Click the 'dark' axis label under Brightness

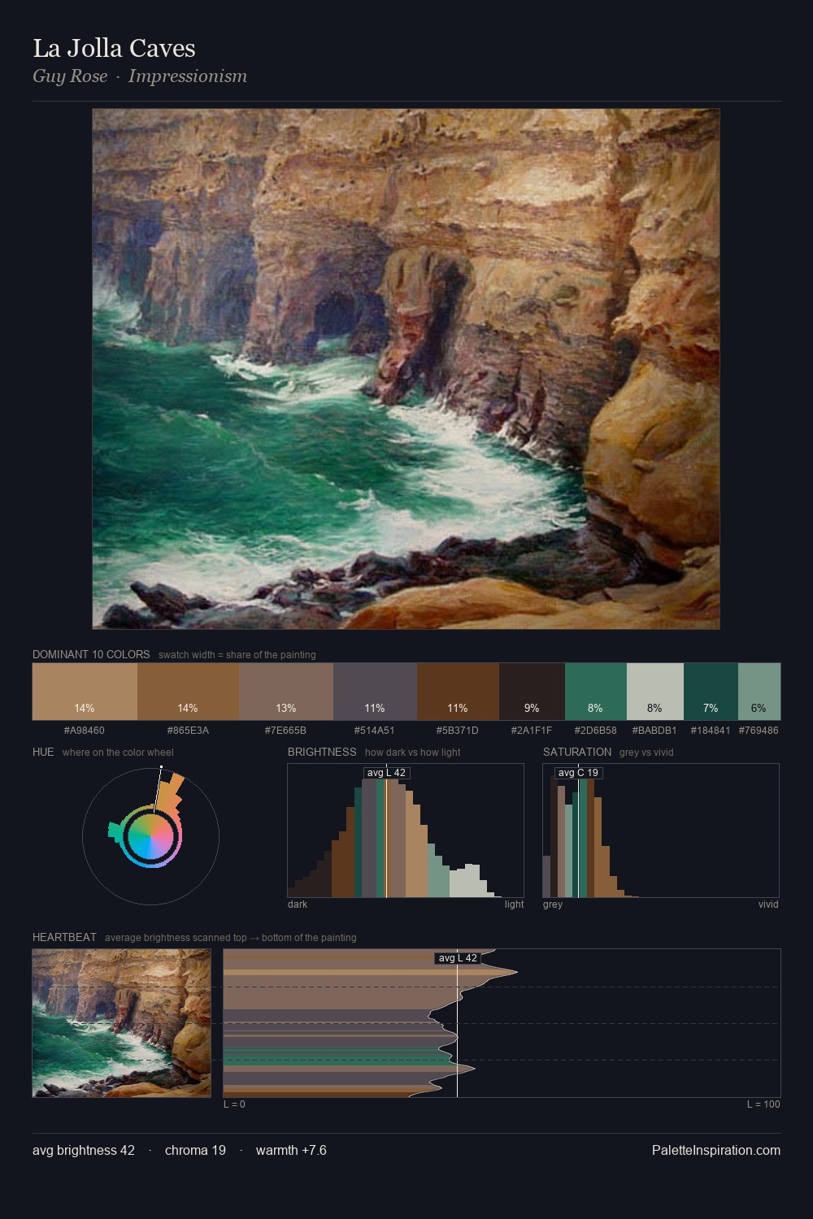tap(298, 904)
